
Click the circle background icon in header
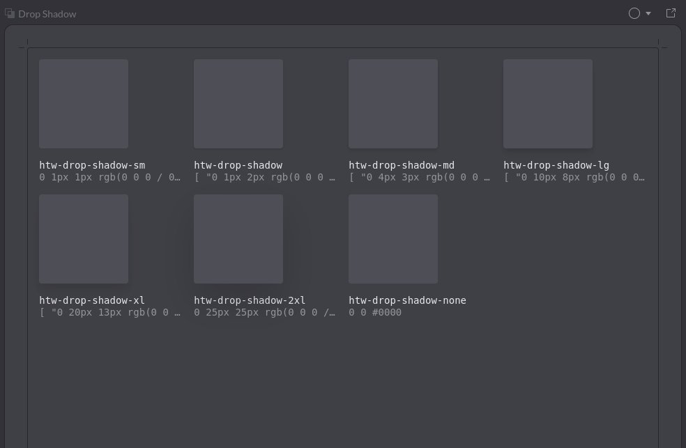(x=634, y=13)
